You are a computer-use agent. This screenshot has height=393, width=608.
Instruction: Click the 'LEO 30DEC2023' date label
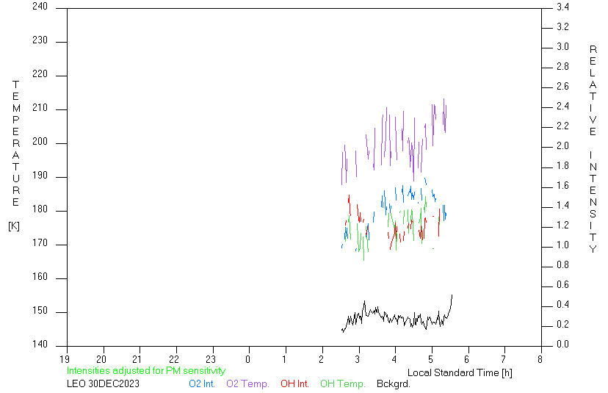(103, 383)
